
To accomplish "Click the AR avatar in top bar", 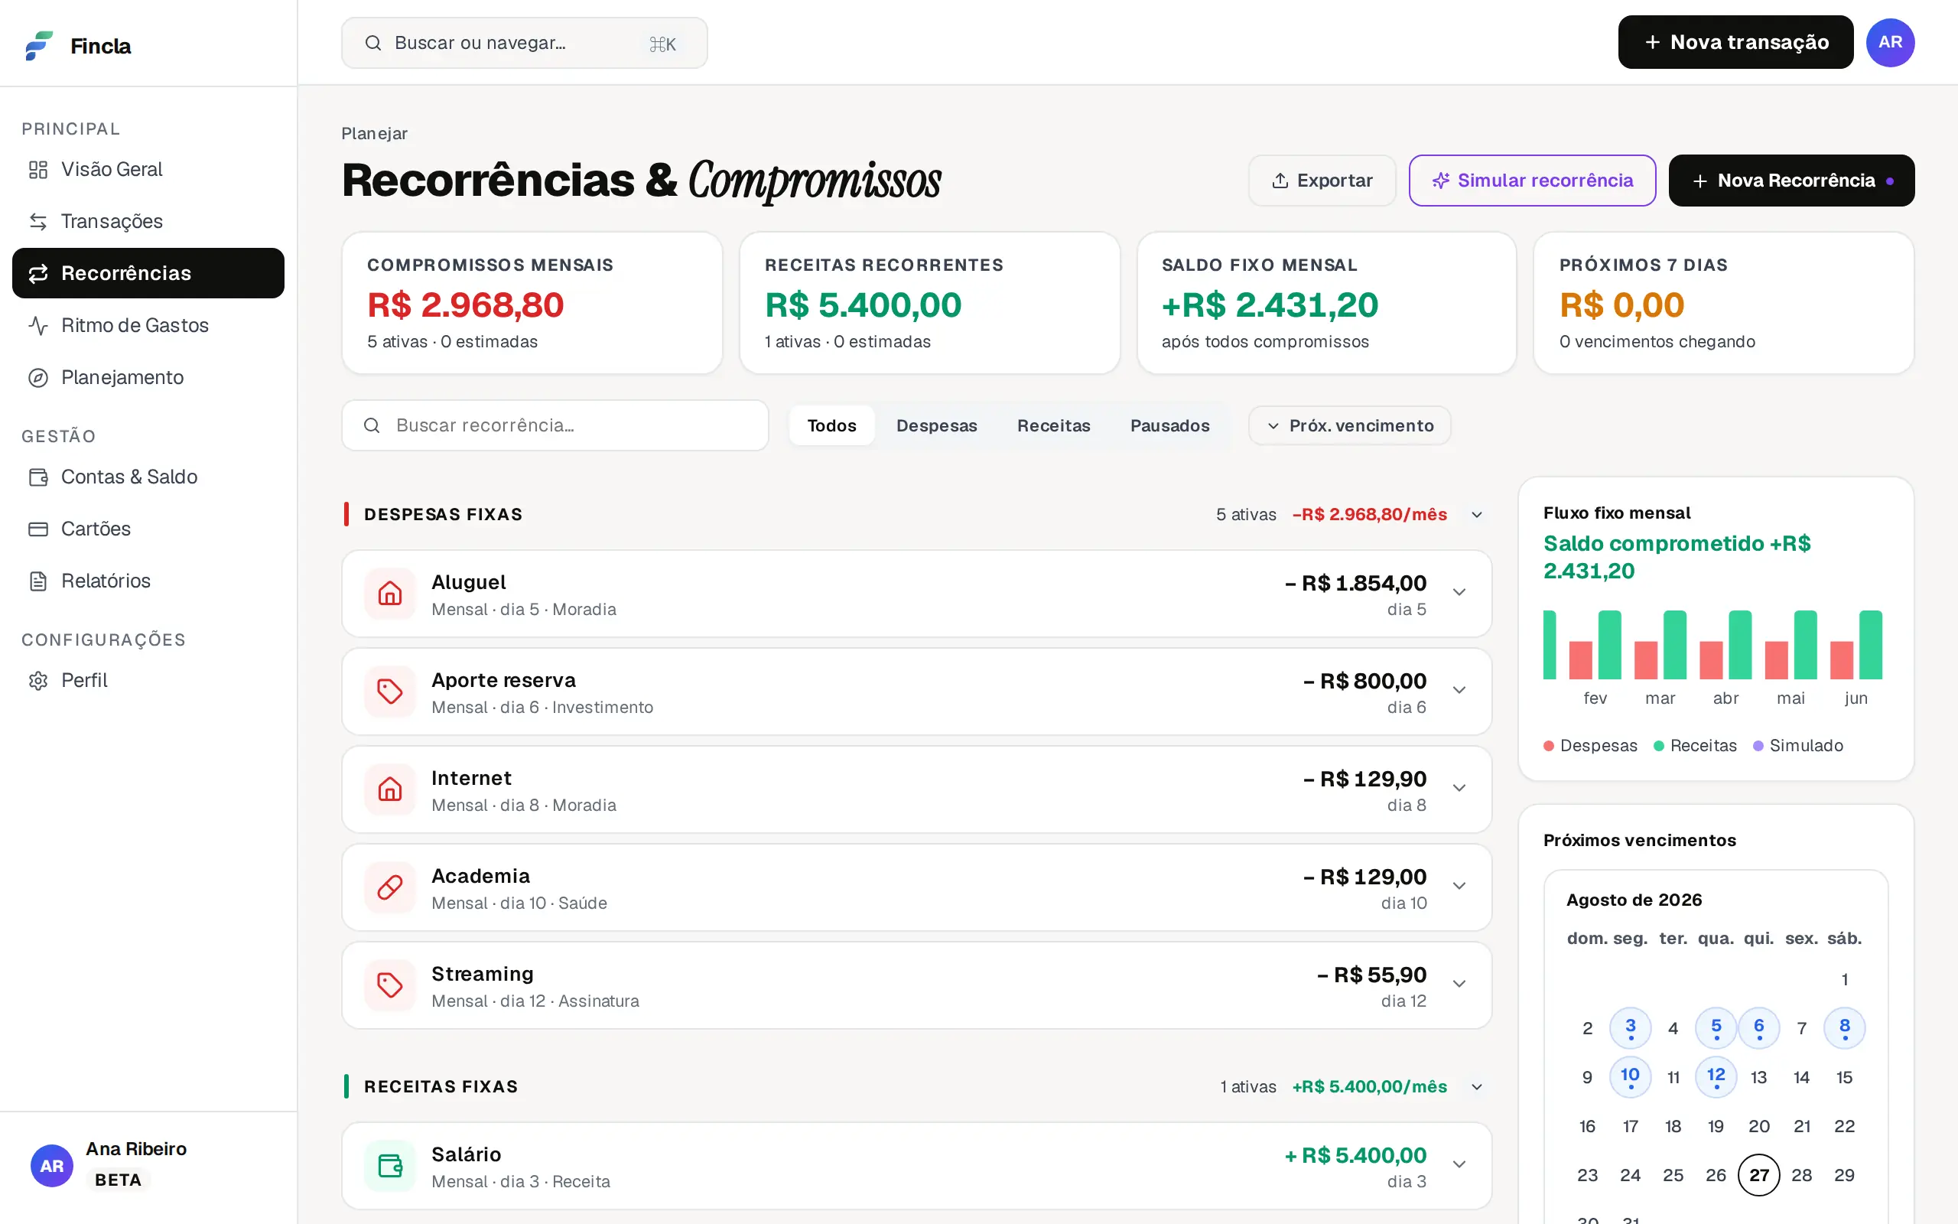I will [x=1890, y=42].
